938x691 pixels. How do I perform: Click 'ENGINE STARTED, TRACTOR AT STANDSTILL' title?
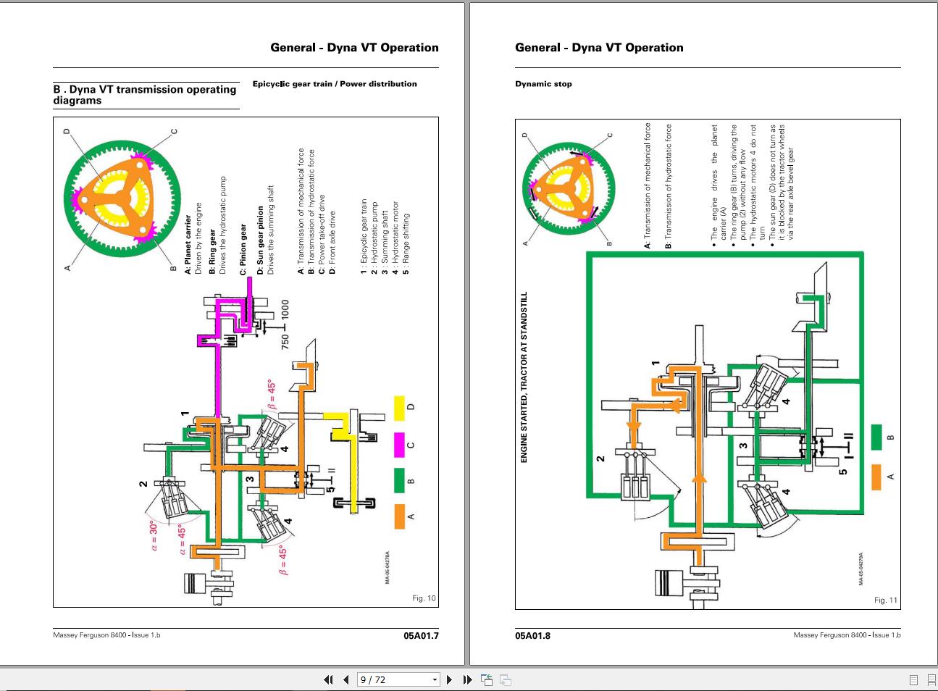(524, 377)
